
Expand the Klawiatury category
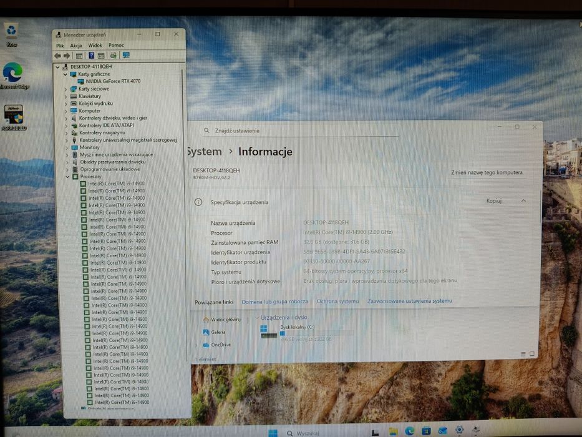(x=65, y=96)
